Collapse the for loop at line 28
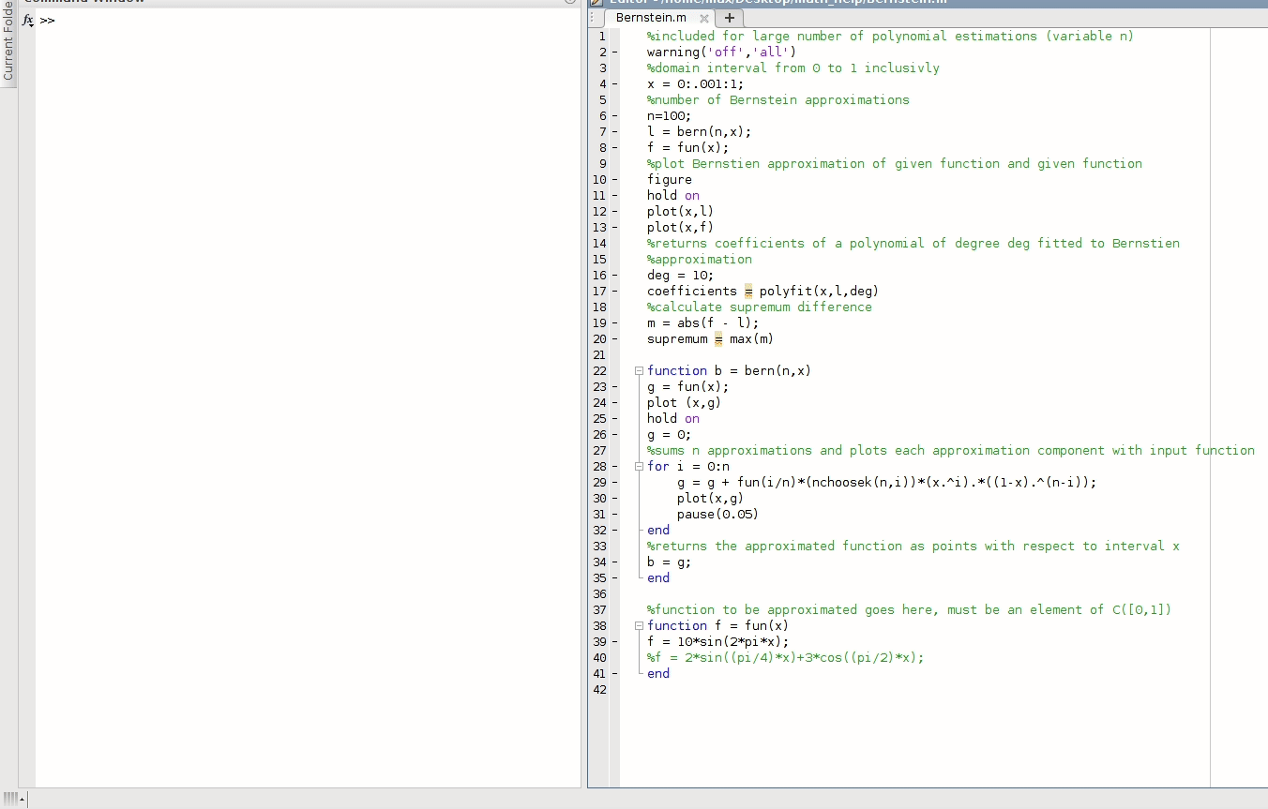Viewport: 1268px width, 809px height. pyautogui.click(x=639, y=466)
